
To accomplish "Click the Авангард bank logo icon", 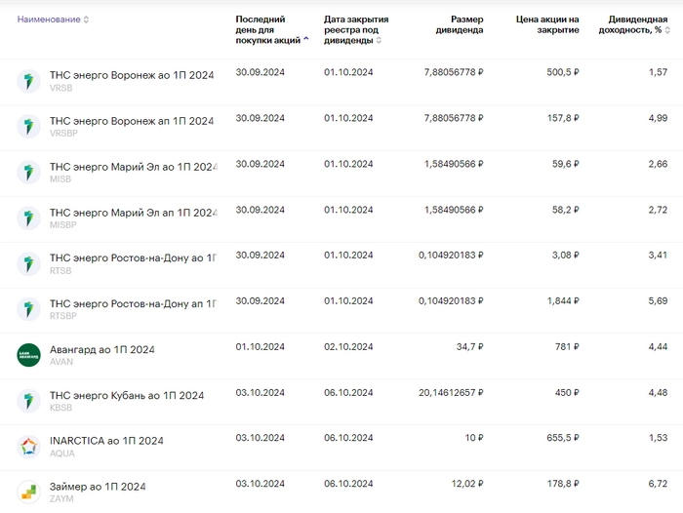I will [28, 355].
